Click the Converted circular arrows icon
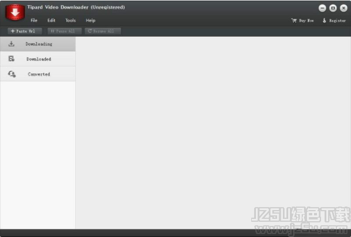Viewport: 351px width, 237px height. pyautogui.click(x=12, y=74)
